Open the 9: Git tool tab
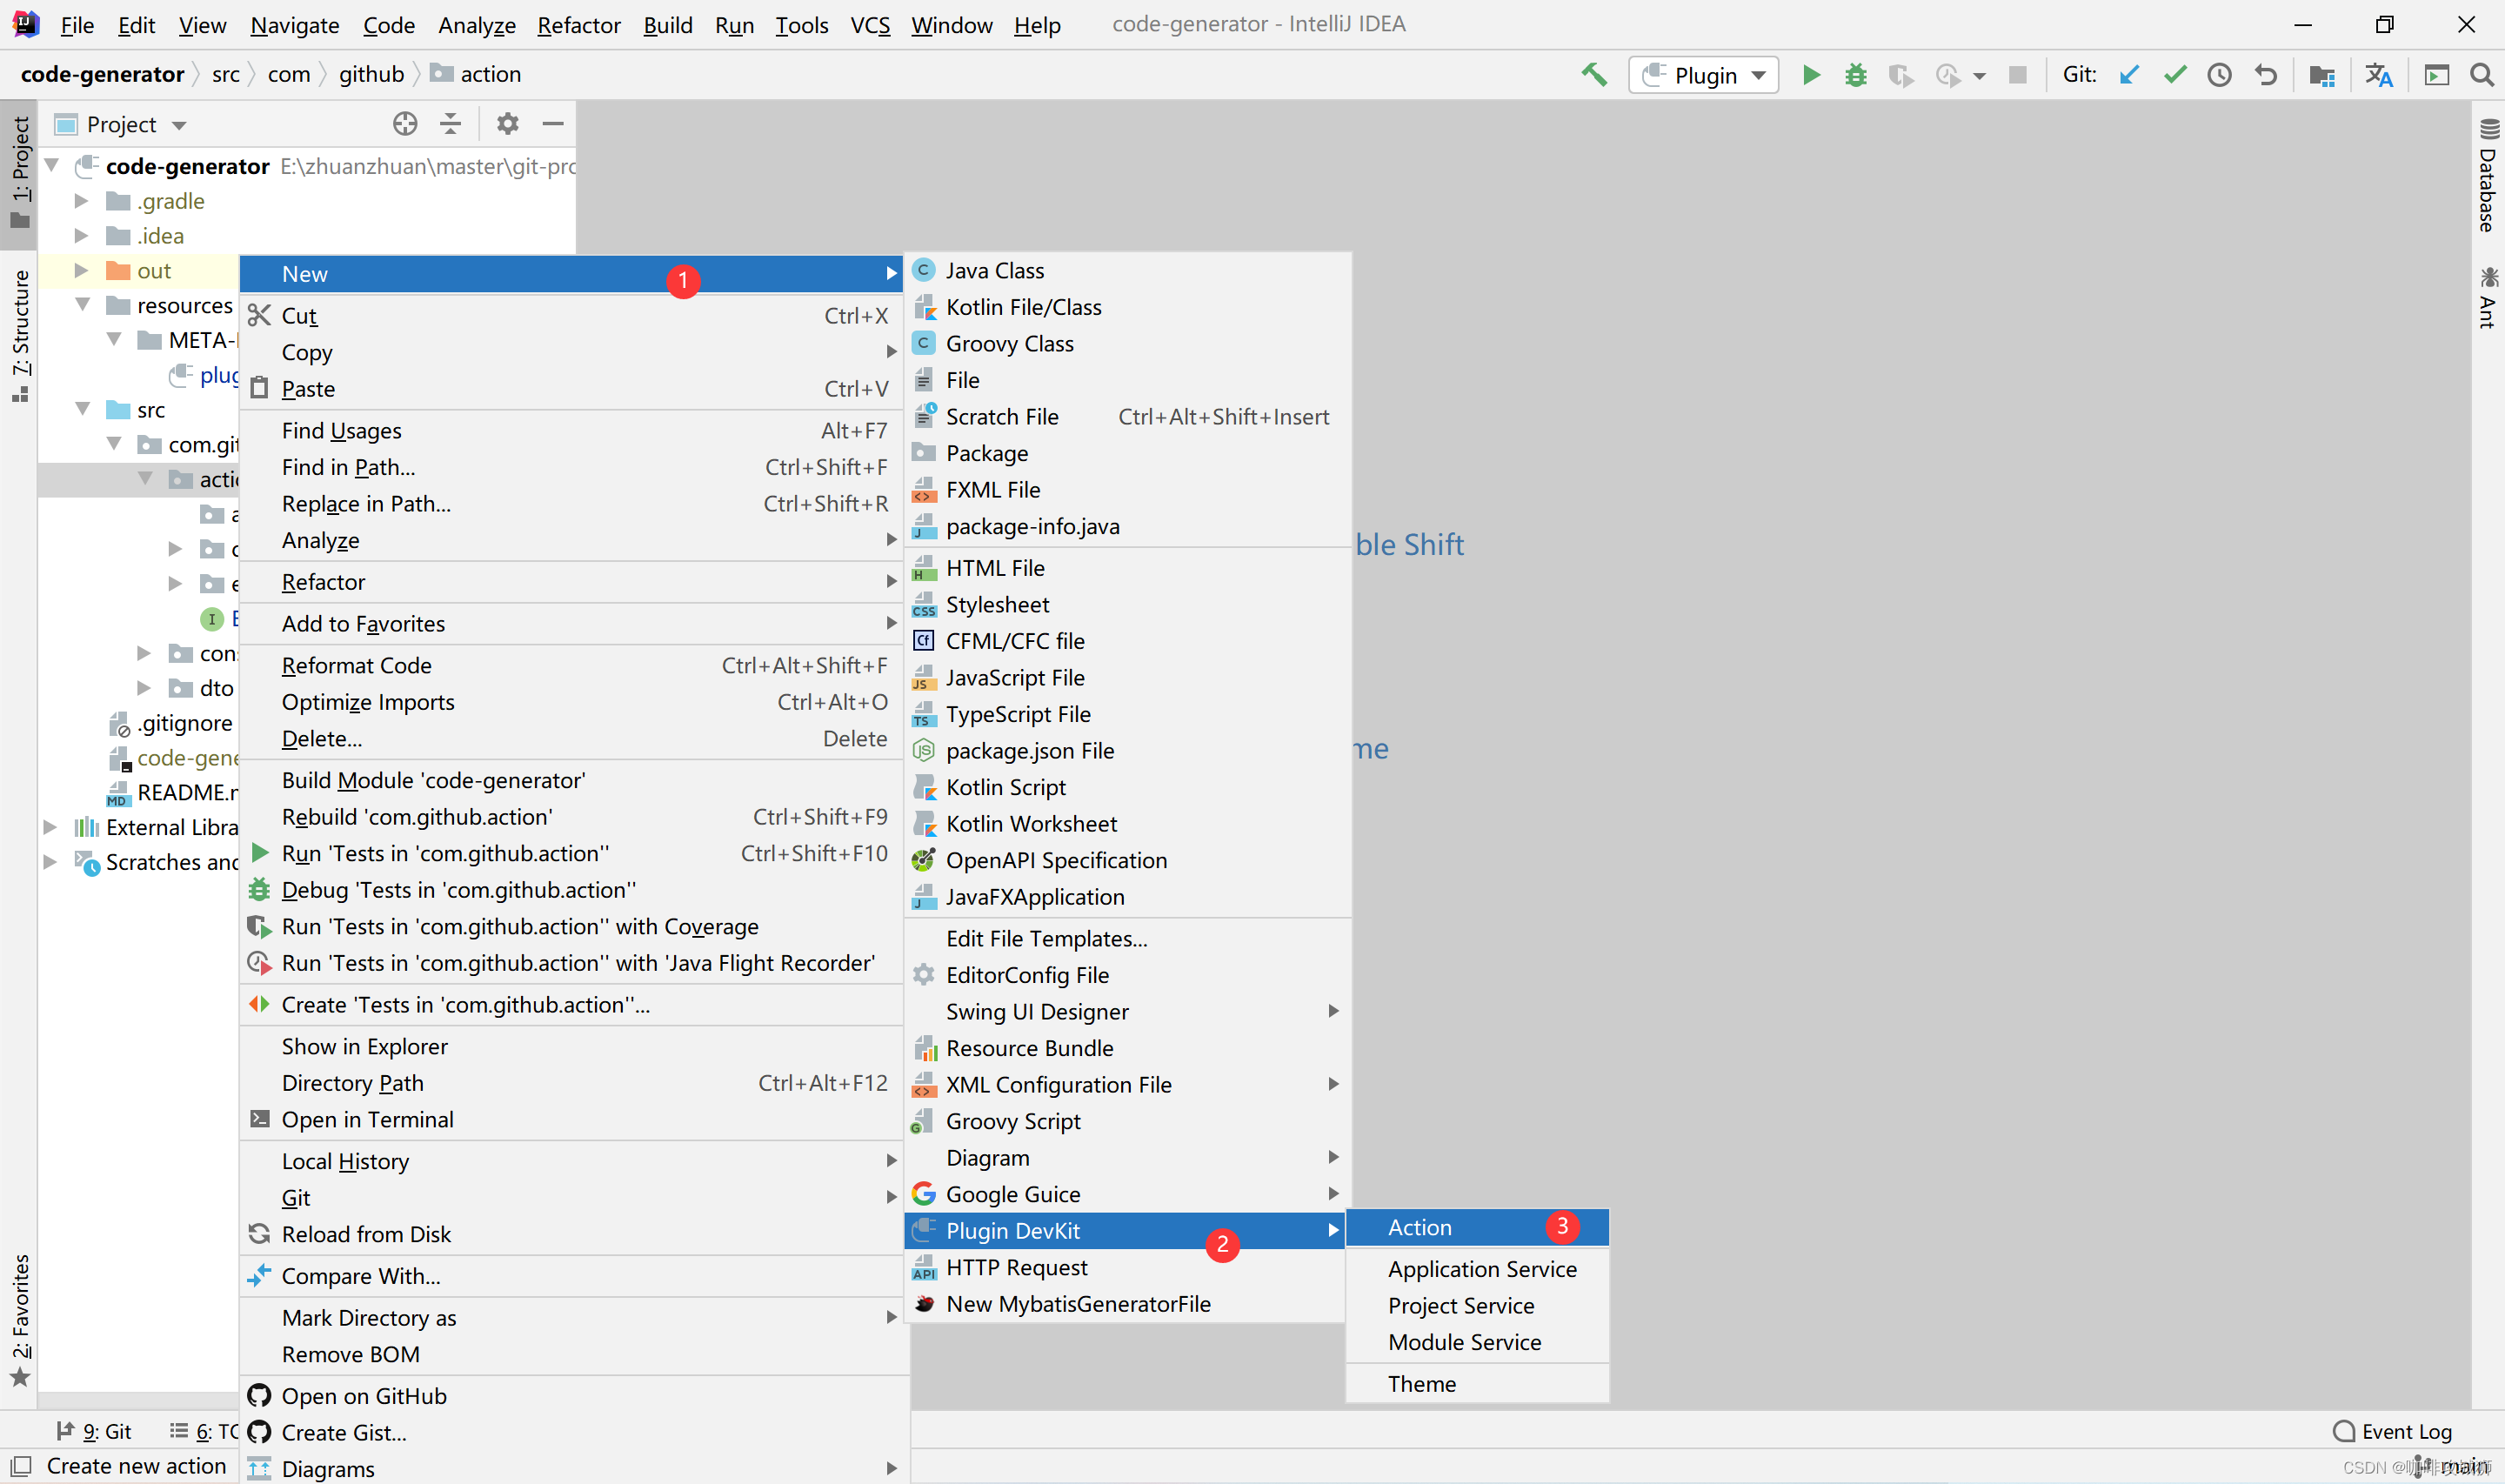Viewport: 2505px width, 1484px height. click(x=95, y=1431)
